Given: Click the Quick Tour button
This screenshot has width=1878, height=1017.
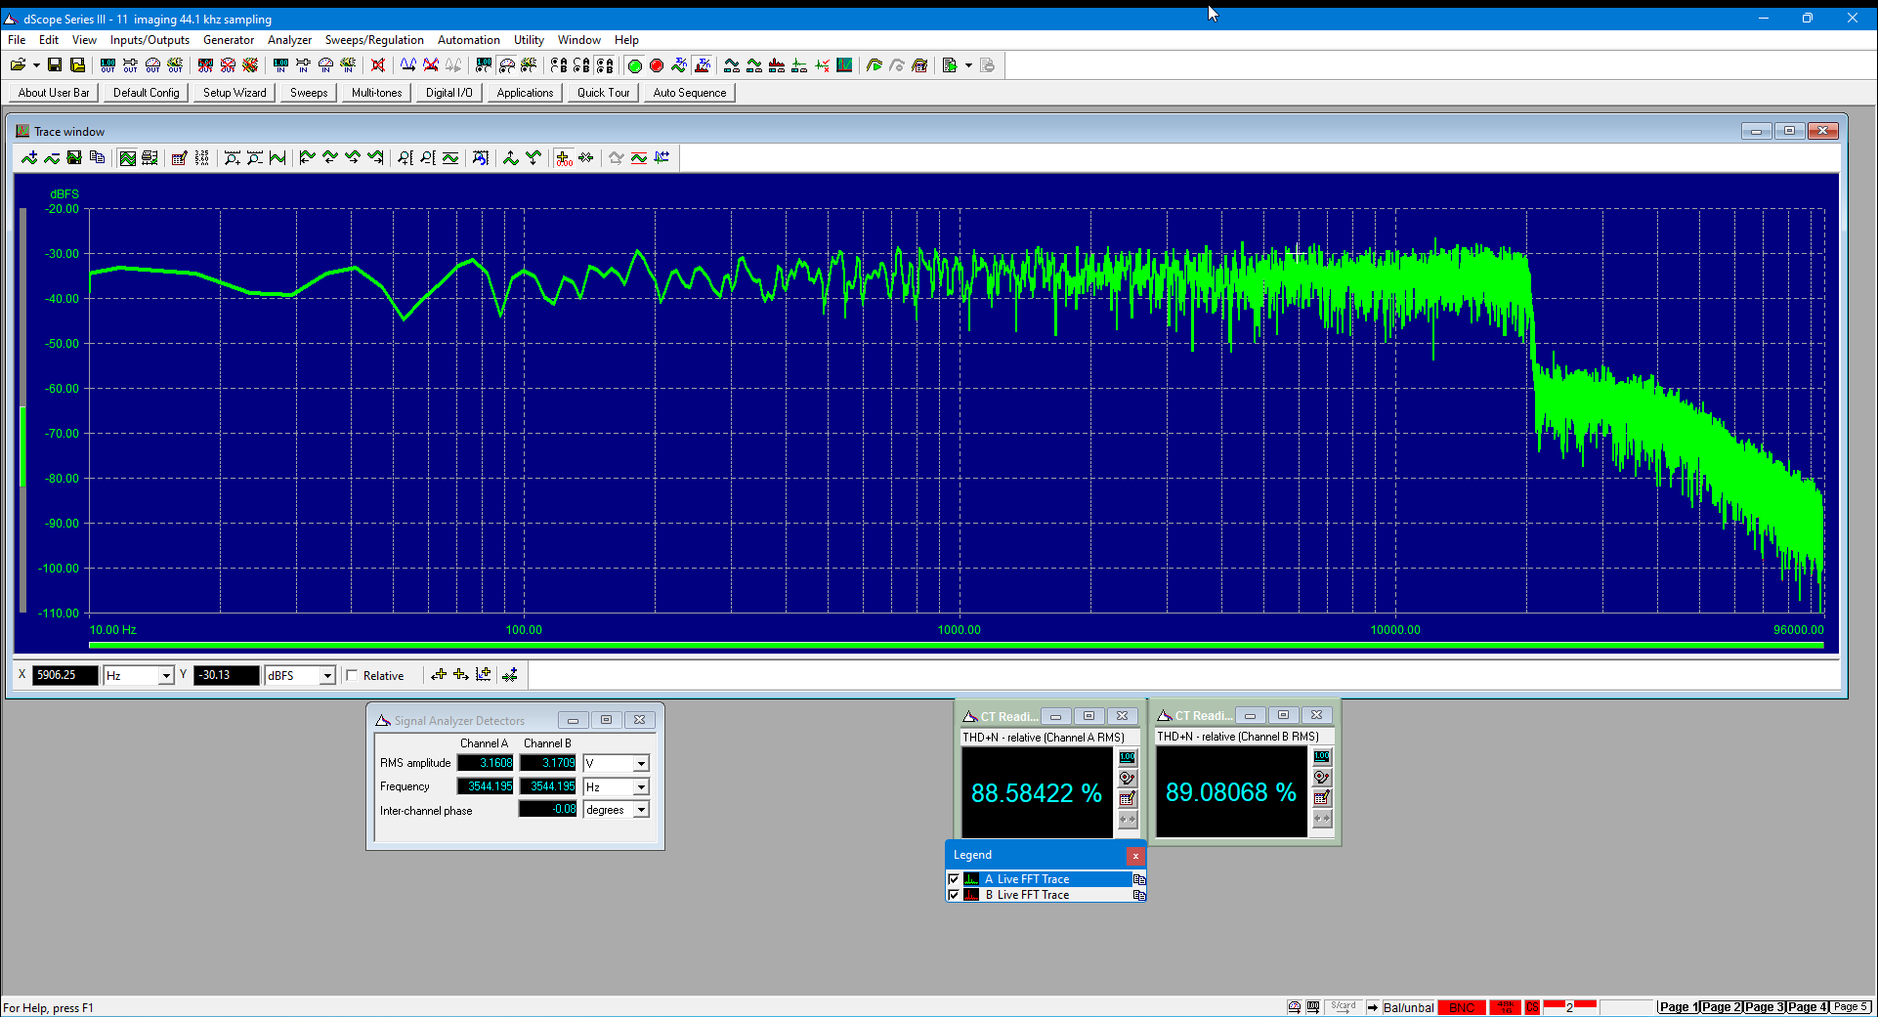Looking at the screenshot, I should pyautogui.click(x=604, y=93).
